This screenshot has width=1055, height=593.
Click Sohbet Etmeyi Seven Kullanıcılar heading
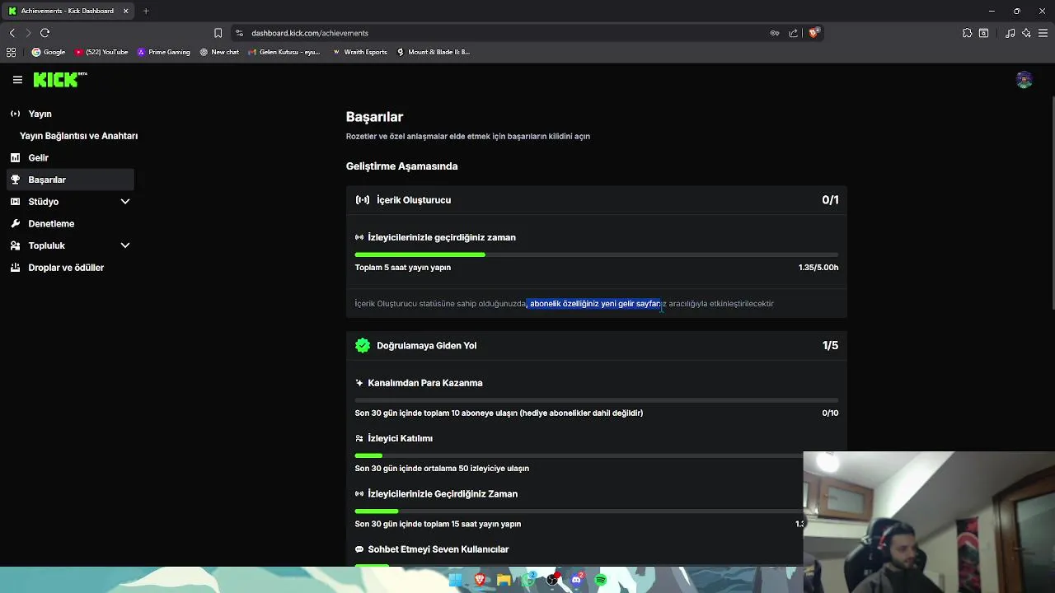coord(438,549)
